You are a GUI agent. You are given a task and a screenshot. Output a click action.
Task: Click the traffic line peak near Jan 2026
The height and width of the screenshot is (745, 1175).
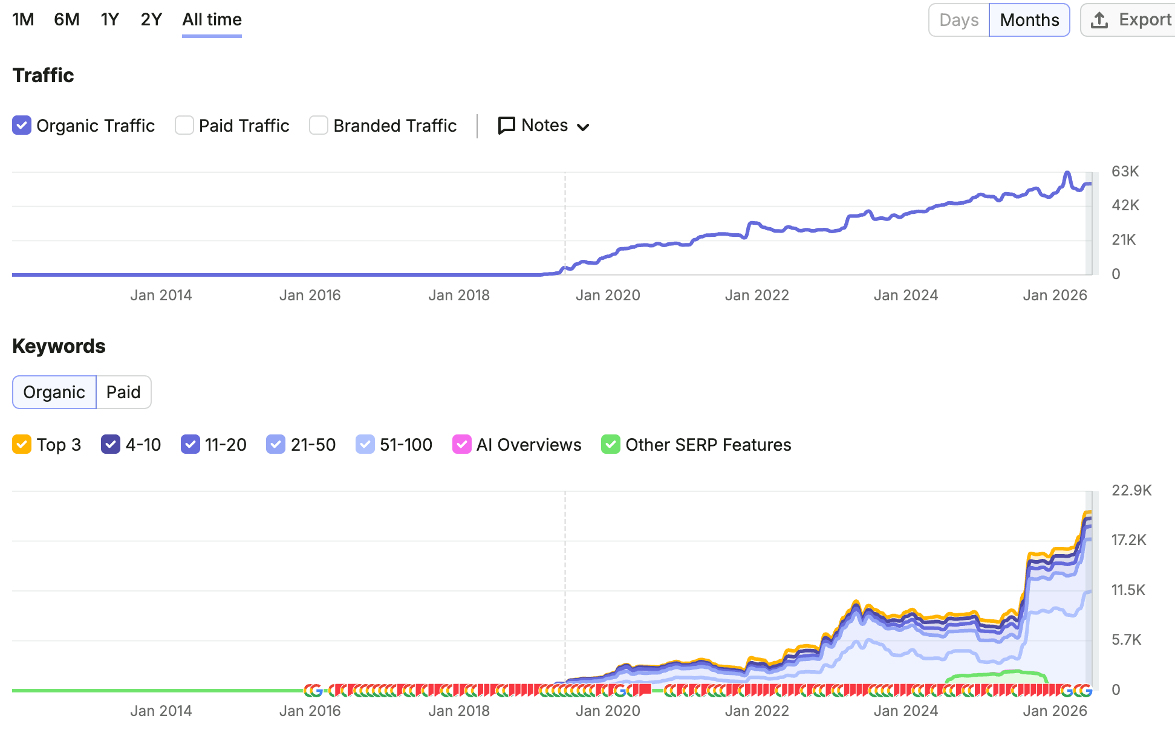click(x=1067, y=173)
